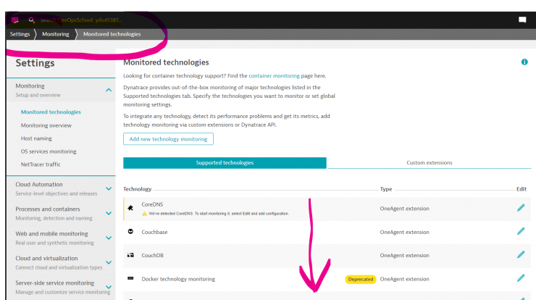Click Docker technology monitoring row name
The image size is (536, 300).
(178, 279)
